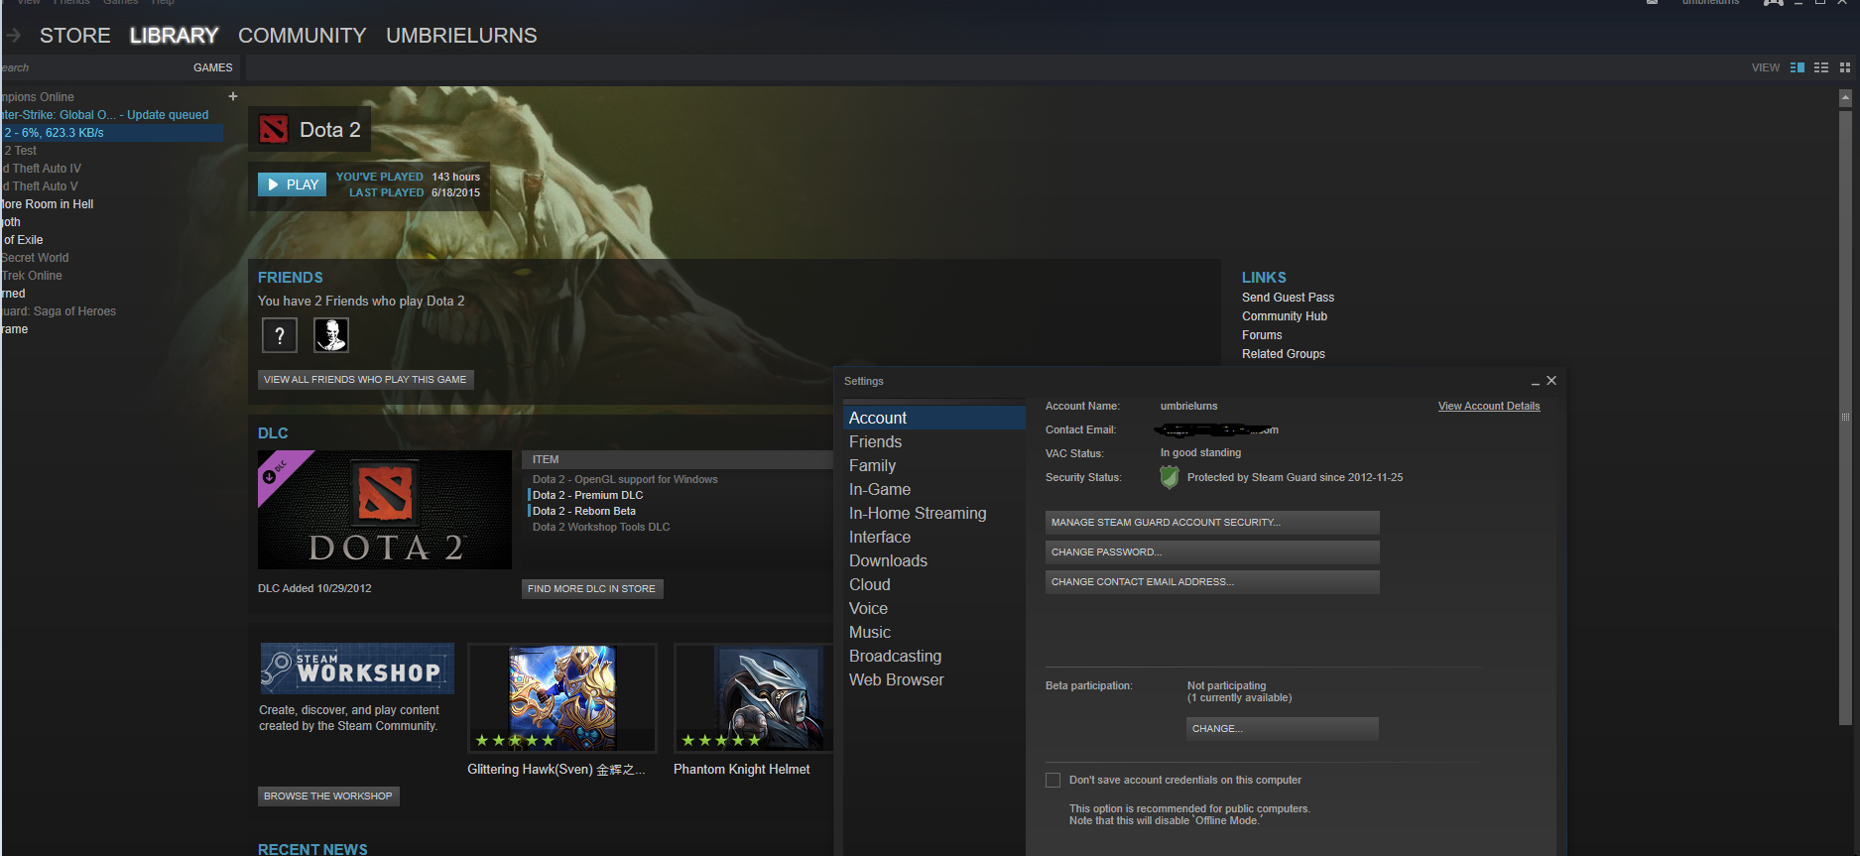The image size is (1860, 856).
Task: Close the Settings dialog
Action: click(1551, 381)
